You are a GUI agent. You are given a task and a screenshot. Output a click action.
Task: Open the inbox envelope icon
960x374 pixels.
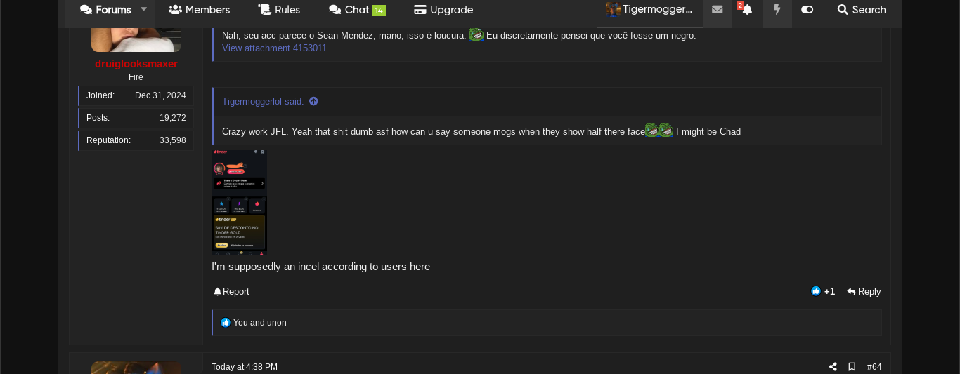click(718, 10)
